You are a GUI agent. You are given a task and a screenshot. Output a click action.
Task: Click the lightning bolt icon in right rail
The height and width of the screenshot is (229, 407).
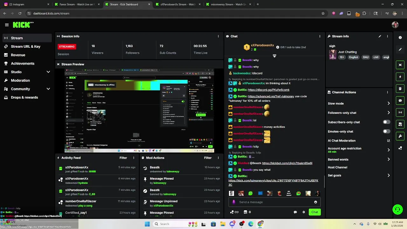pos(400,77)
